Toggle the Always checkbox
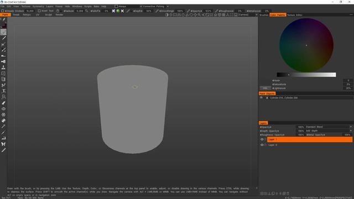354x199 pixels. pyautogui.click(x=116, y=7)
